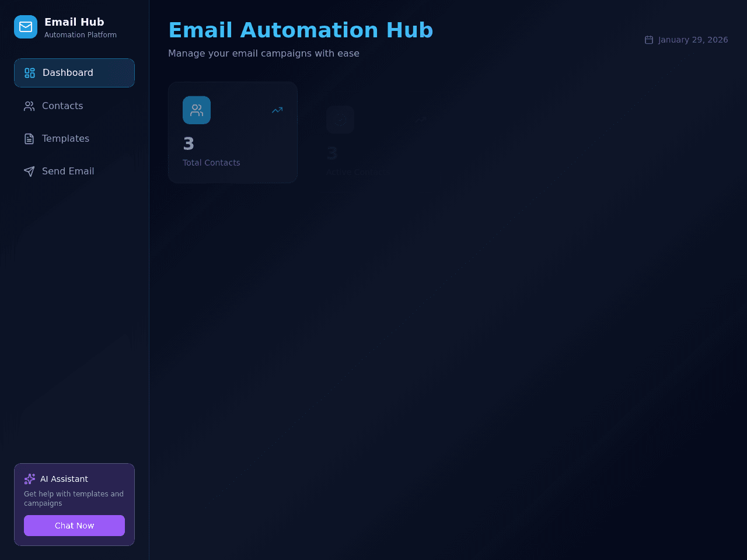Click the Email Automation Hub heading

pyautogui.click(x=301, y=30)
